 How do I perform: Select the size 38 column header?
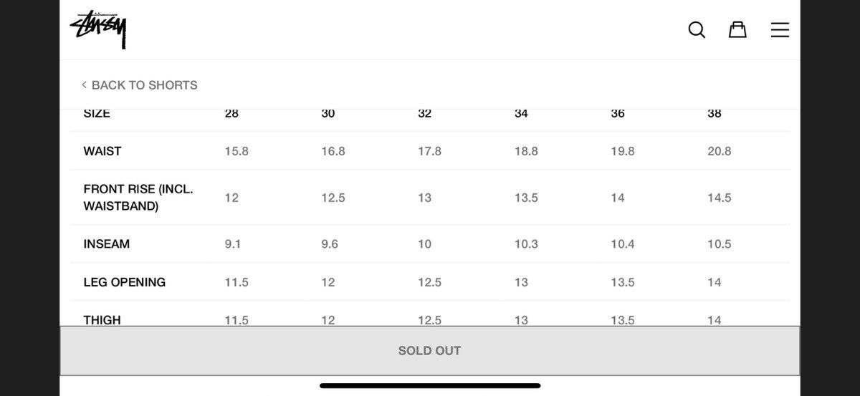715,113
